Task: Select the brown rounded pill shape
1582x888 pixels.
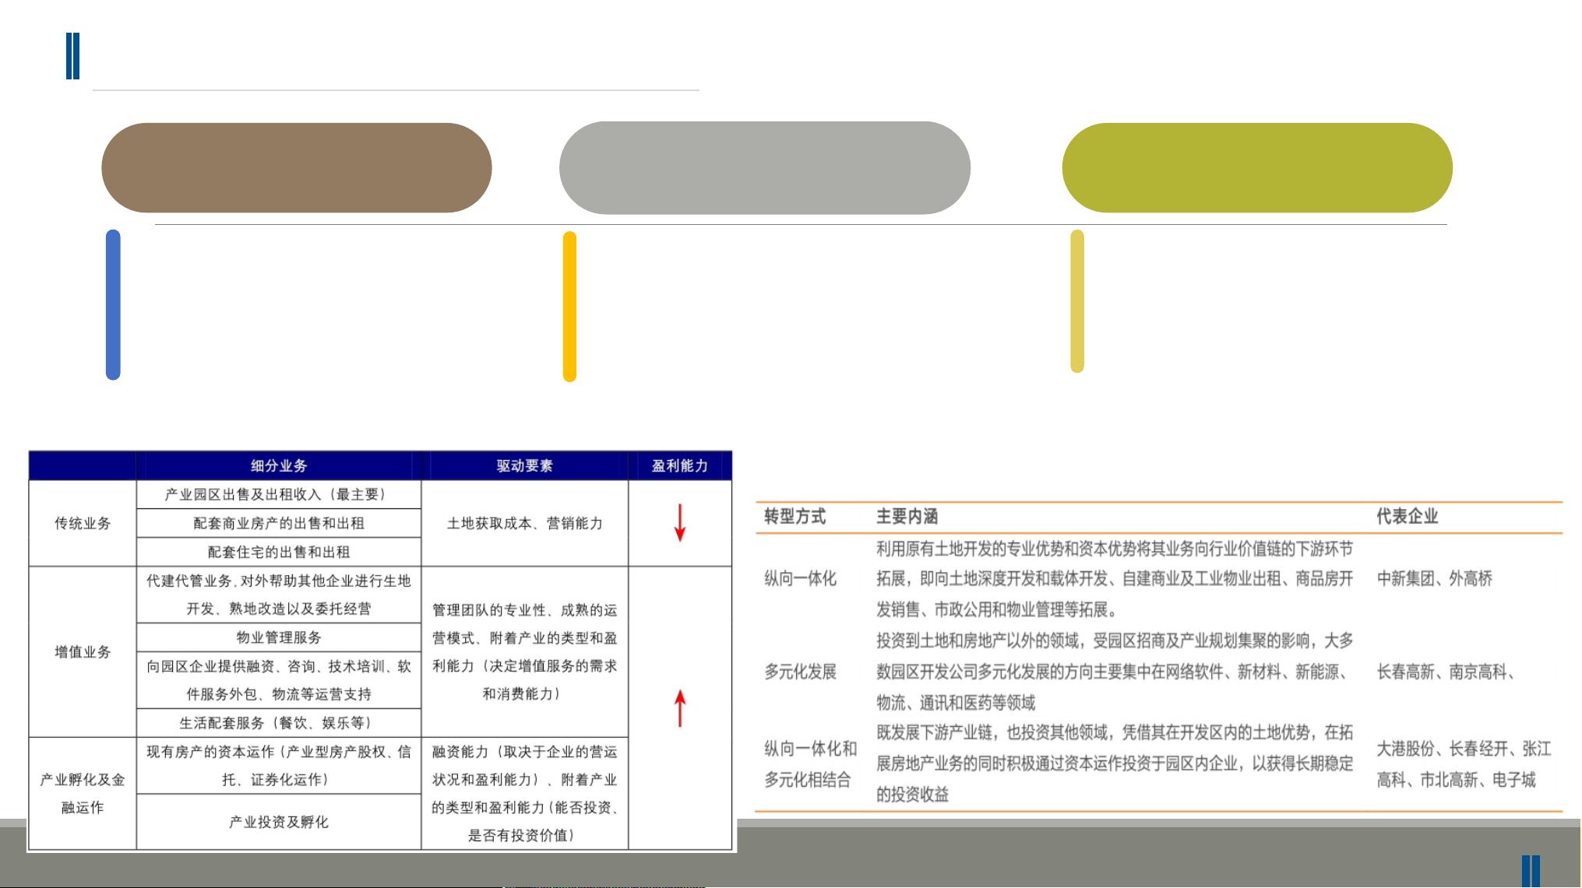Action: coord(297,167)
